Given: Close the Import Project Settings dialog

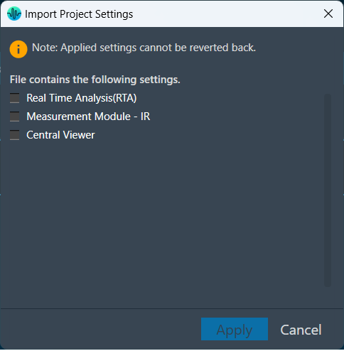Looking at the screenshot, I should coord(328,13).
